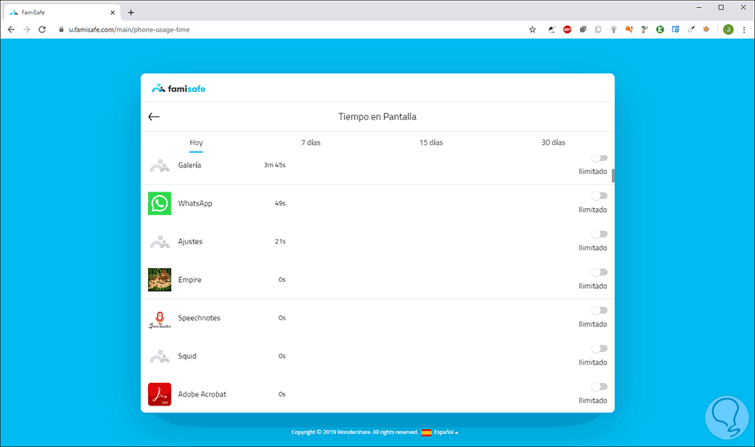Open a new browser tab
The height and width of the screenshot is (447, 755).
click(x=131, y=13)
